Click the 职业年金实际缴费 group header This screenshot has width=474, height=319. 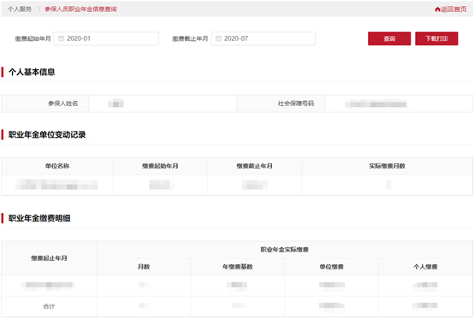click(x=284, y=250)
